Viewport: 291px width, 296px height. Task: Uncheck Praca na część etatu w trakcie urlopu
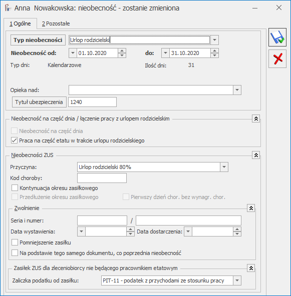[x=15, y=140]
